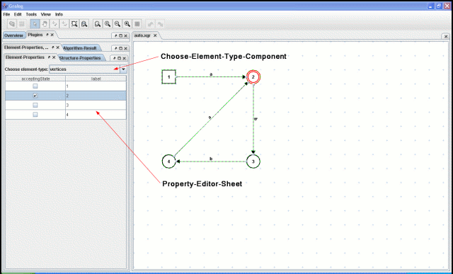This screenshot has height=274, width=453.
Task: Minimize the Gralog window
Action: (431, 6)
